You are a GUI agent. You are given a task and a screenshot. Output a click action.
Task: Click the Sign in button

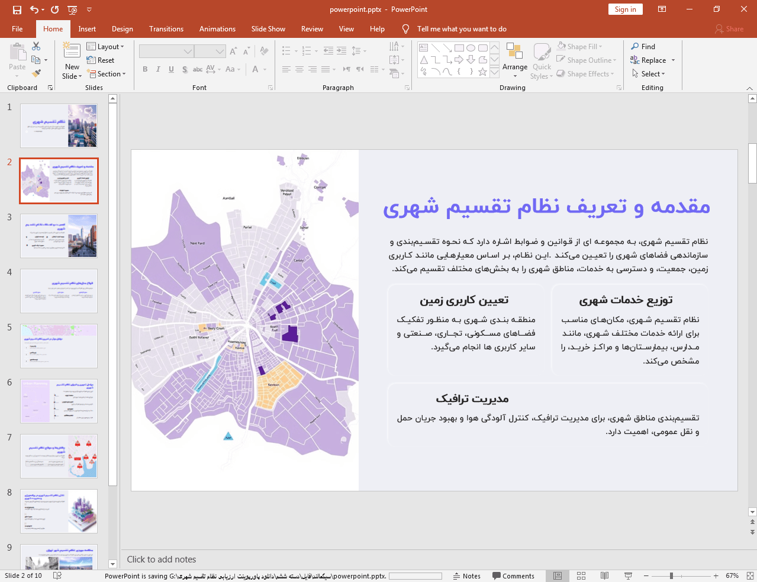coord(625,9)
